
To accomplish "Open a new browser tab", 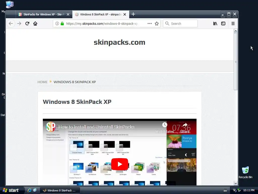I will 133,14.
